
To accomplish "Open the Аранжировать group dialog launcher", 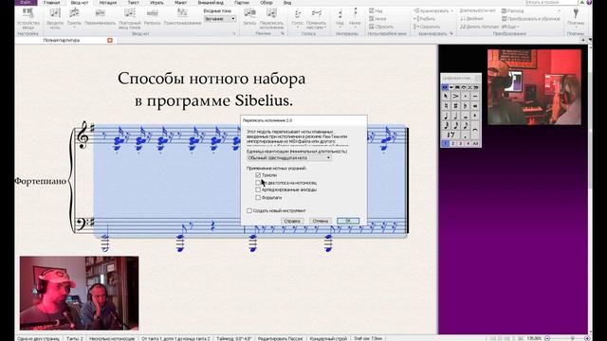I will 451,34.
